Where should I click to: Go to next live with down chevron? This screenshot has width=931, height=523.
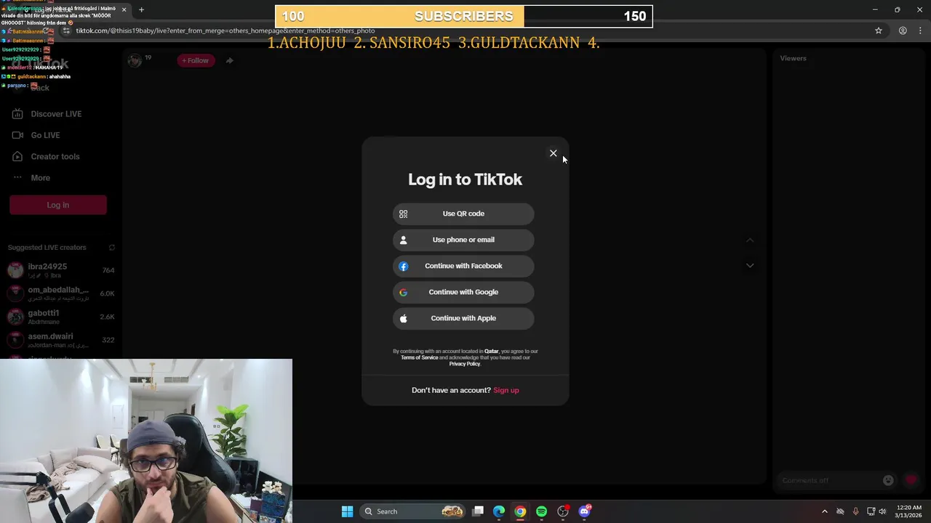point(750,265)
